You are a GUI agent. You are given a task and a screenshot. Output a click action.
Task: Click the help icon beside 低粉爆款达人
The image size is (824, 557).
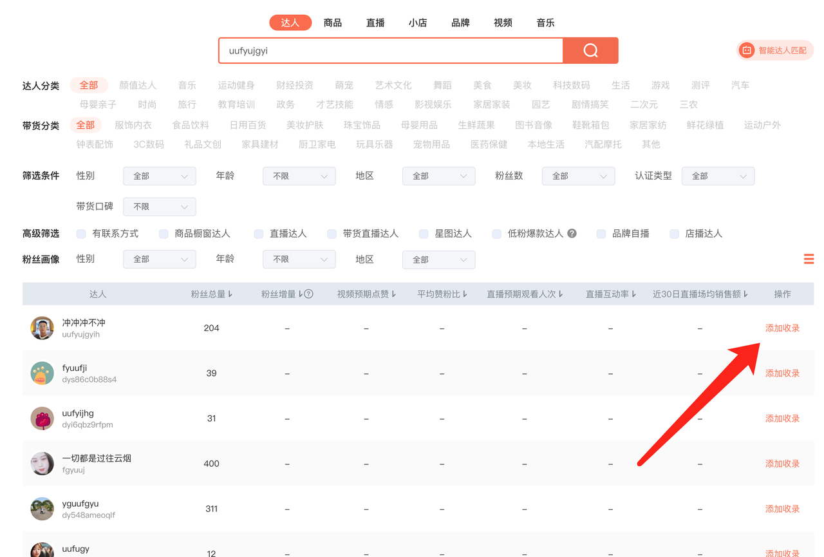(x=572, y=234)
